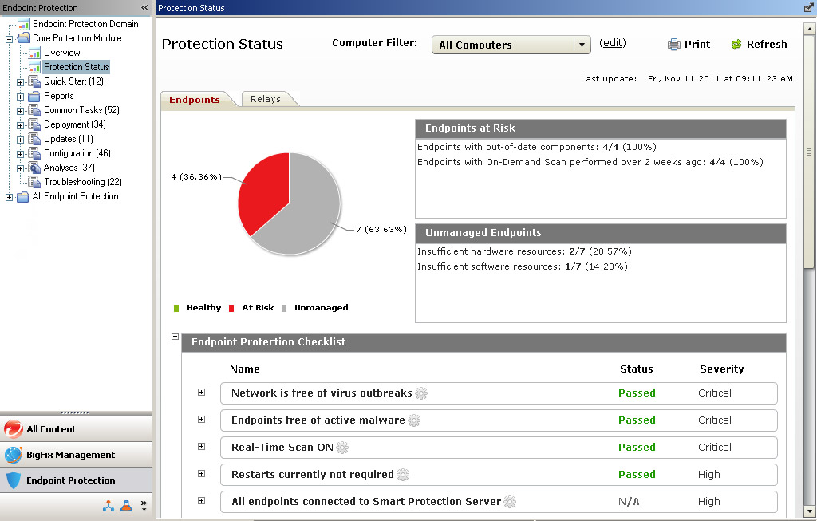Click gear icon beside Network virus outbreaks
The height and width of the screenshot is (521, 817).
[x=421, y=393]
